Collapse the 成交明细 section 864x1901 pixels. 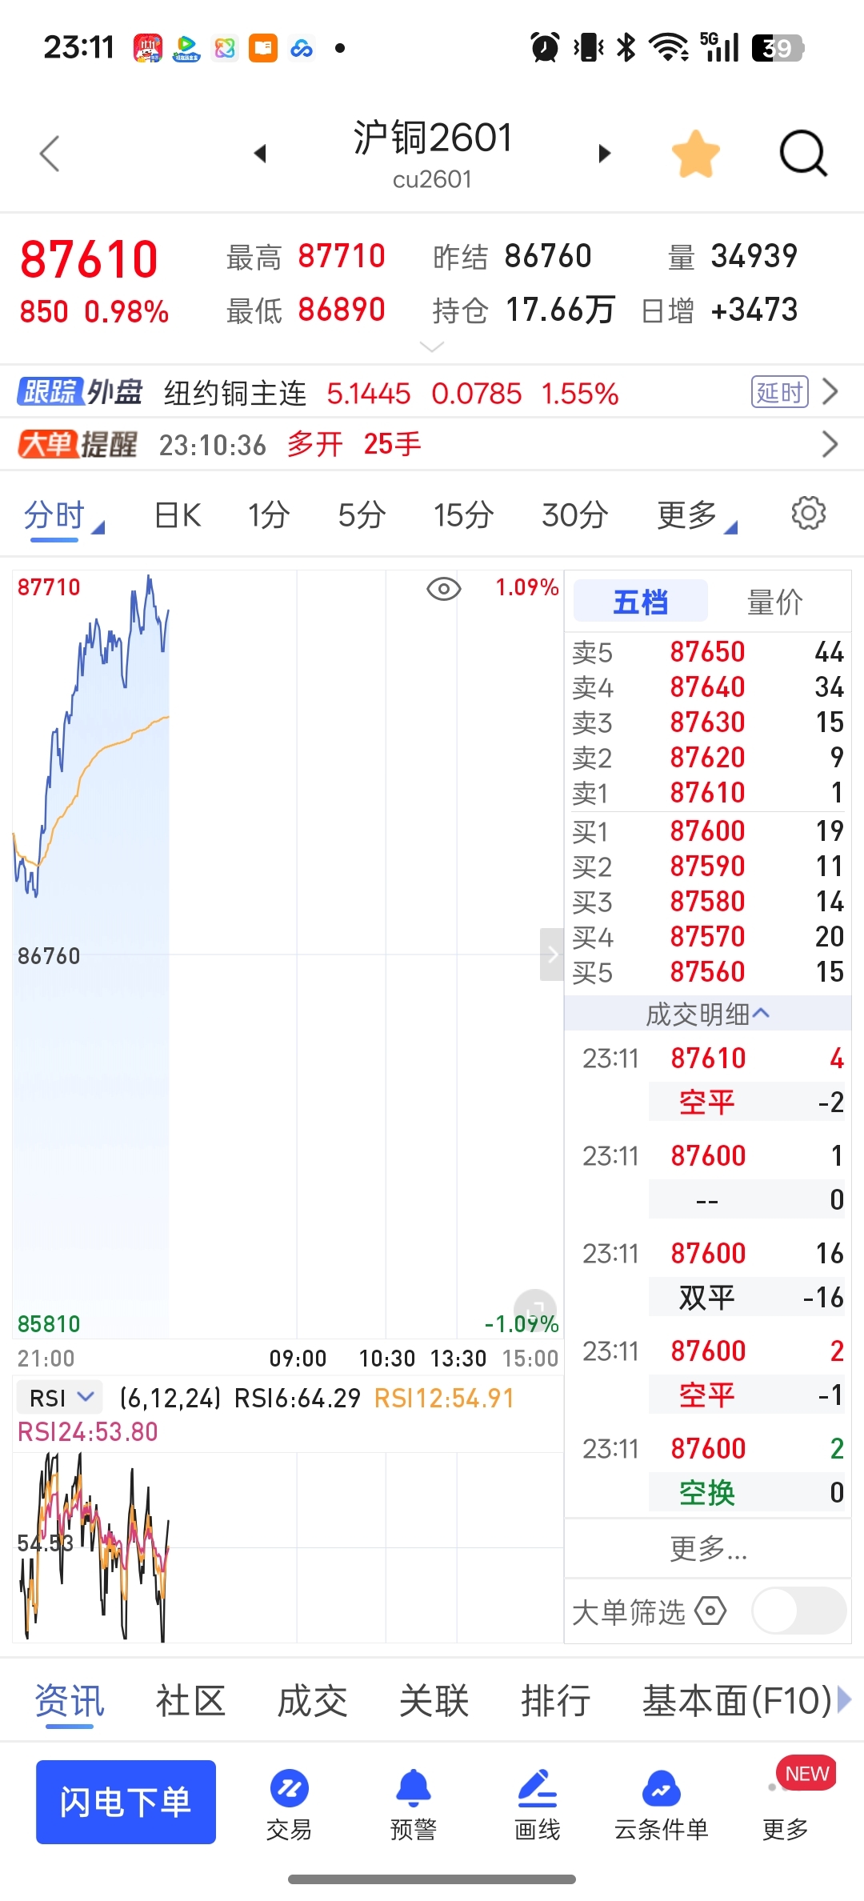tap(707, 1014)
